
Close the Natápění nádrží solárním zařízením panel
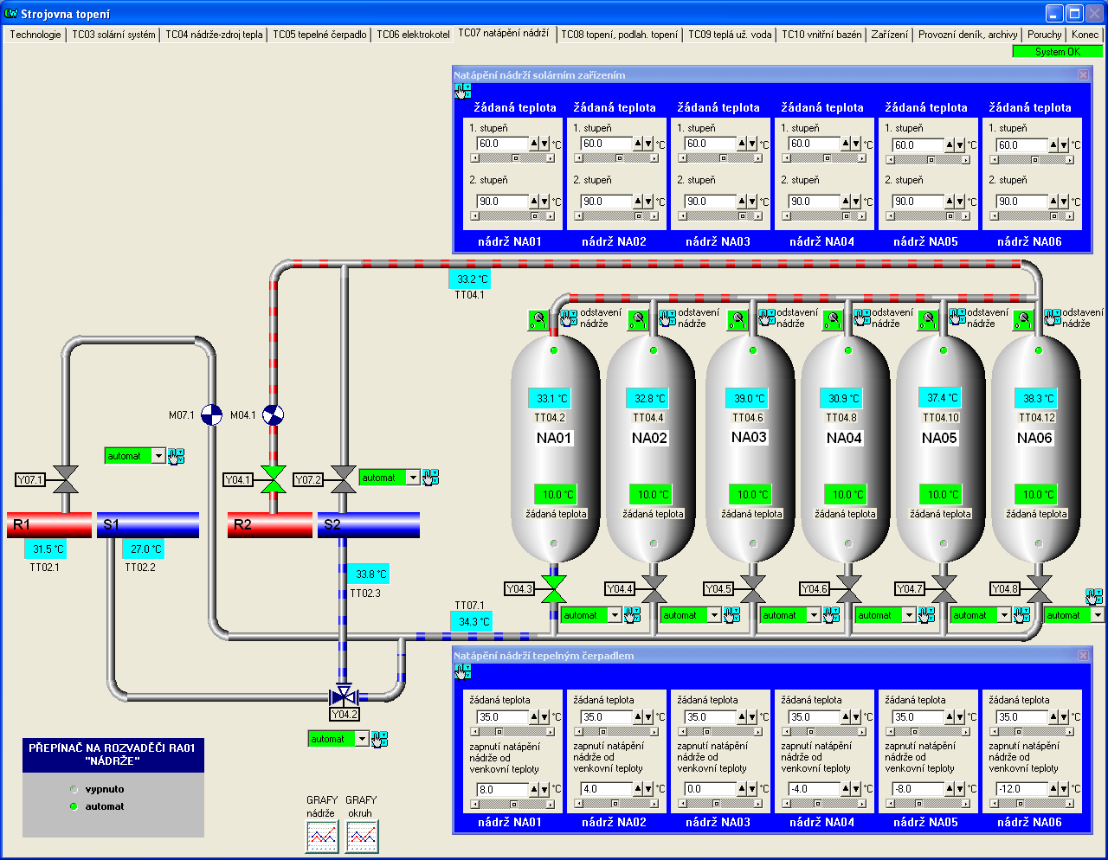point(1083,75)
